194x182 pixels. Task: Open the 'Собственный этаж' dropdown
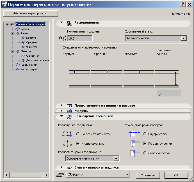coord(156,38)
